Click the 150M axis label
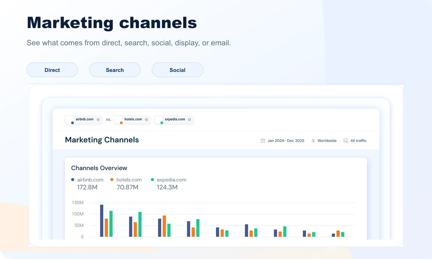 (77, 203)
